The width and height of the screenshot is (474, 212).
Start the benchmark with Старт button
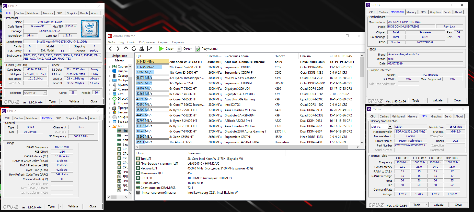pyautogui.click(x=166, y=49)
